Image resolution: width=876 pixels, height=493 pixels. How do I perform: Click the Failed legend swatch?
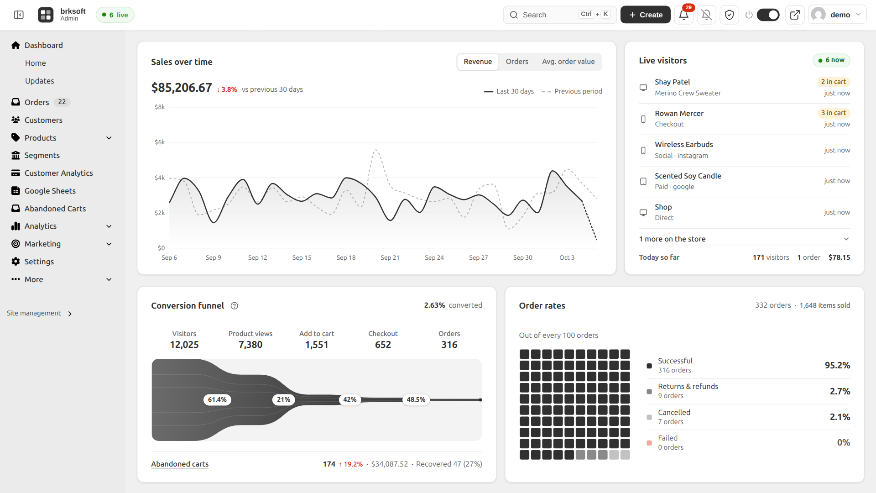(x=649, y=443)
